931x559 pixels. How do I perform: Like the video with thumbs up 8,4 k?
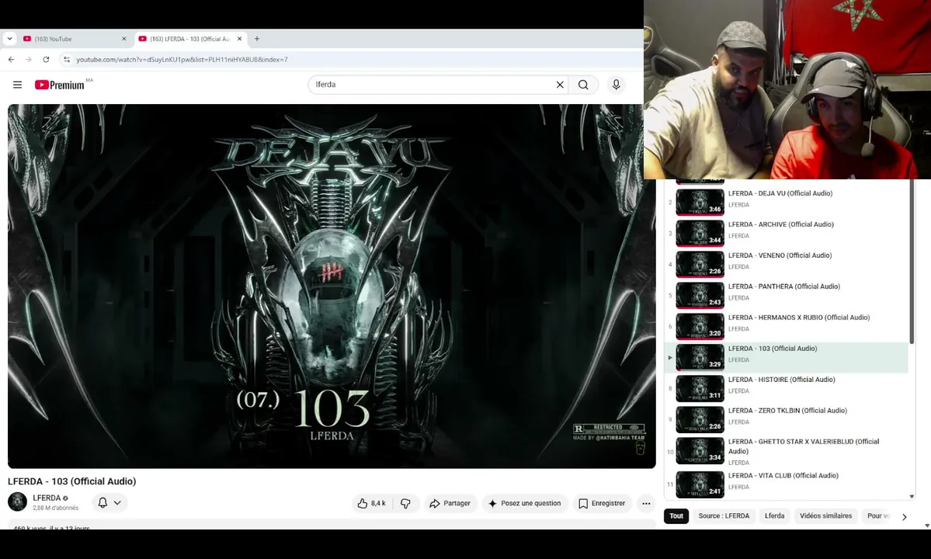click(372, 503)
